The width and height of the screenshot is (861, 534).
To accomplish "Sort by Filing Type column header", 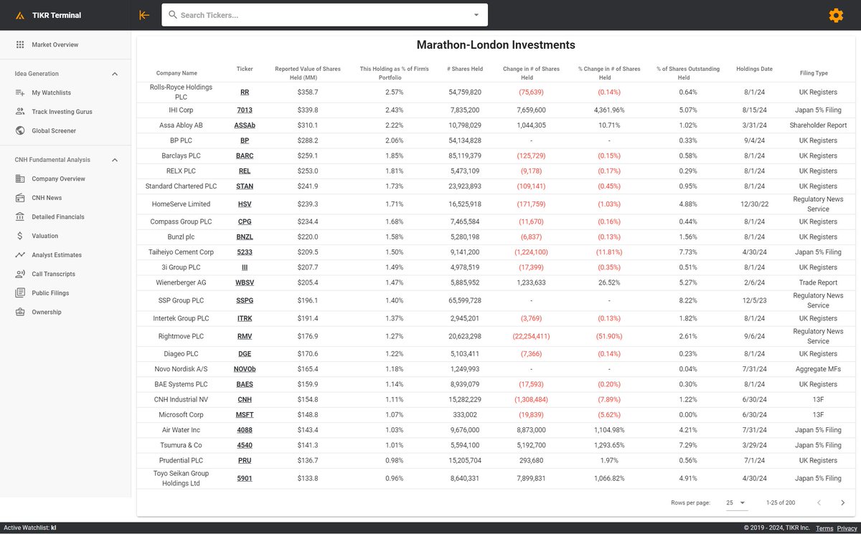I will [x=814, y=73].
